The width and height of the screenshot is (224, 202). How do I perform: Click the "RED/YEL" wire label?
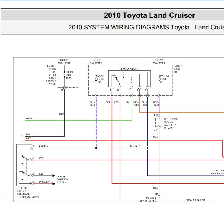pos(136,103)
